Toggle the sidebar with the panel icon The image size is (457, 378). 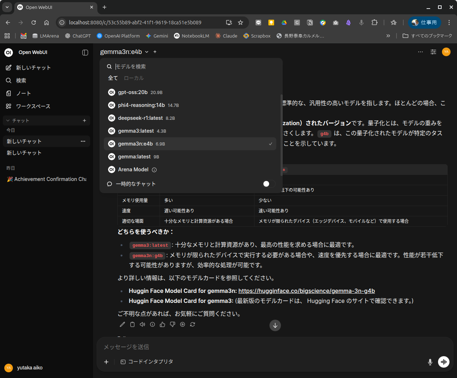click(x=85, y=53)
